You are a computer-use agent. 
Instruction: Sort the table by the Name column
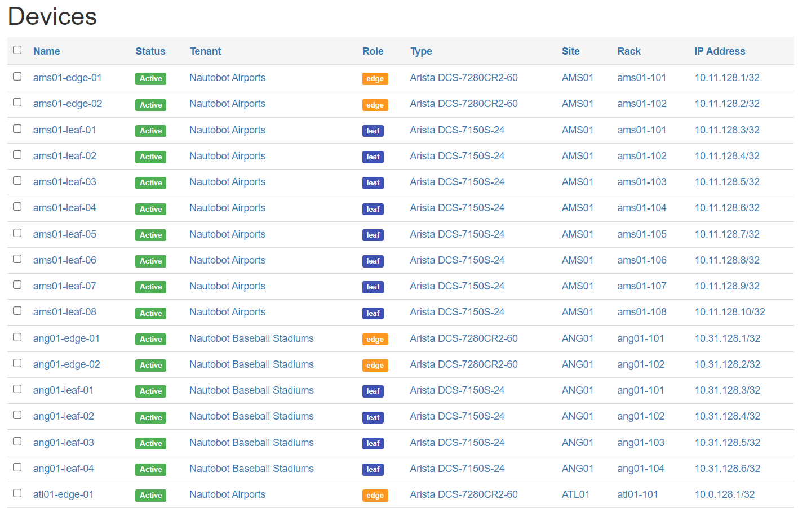point(46,51)
